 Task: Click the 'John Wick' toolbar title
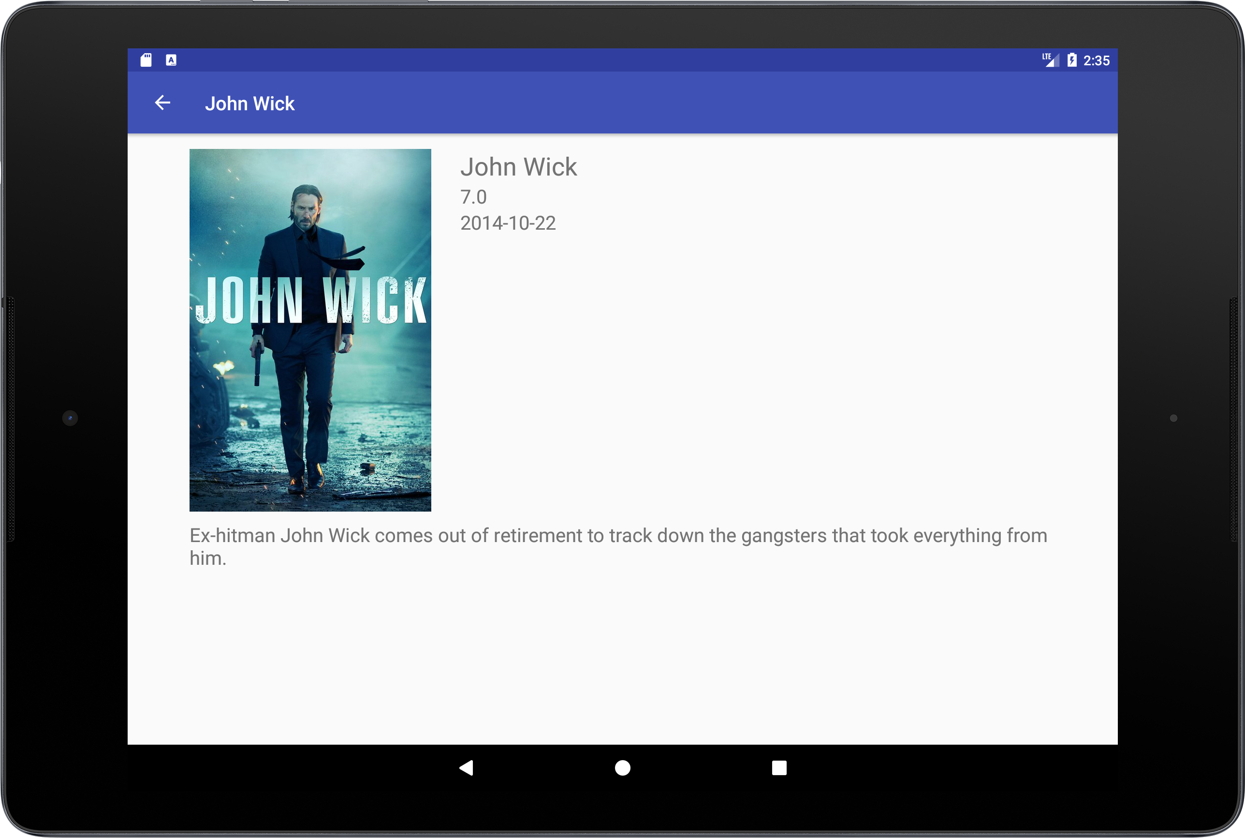click(x=249, y=103)
